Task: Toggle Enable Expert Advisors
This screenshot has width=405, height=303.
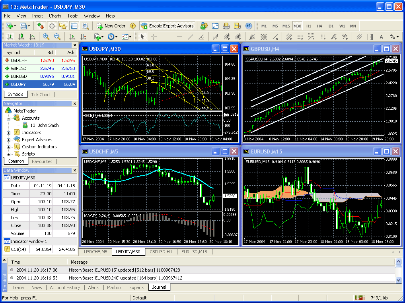Action: 167,26
